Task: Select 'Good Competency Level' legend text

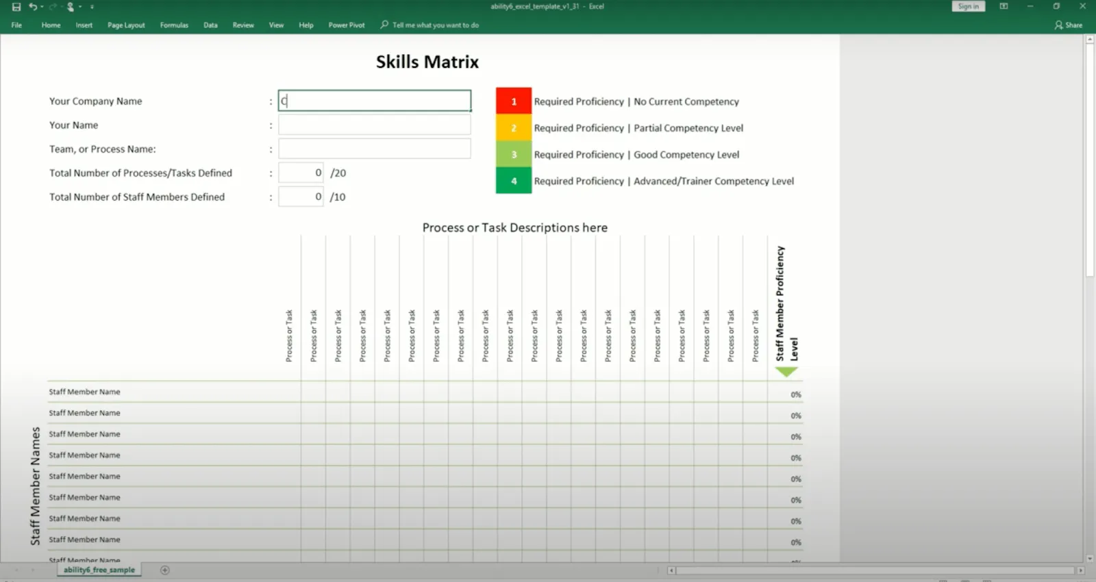Action: pos(686,155)
